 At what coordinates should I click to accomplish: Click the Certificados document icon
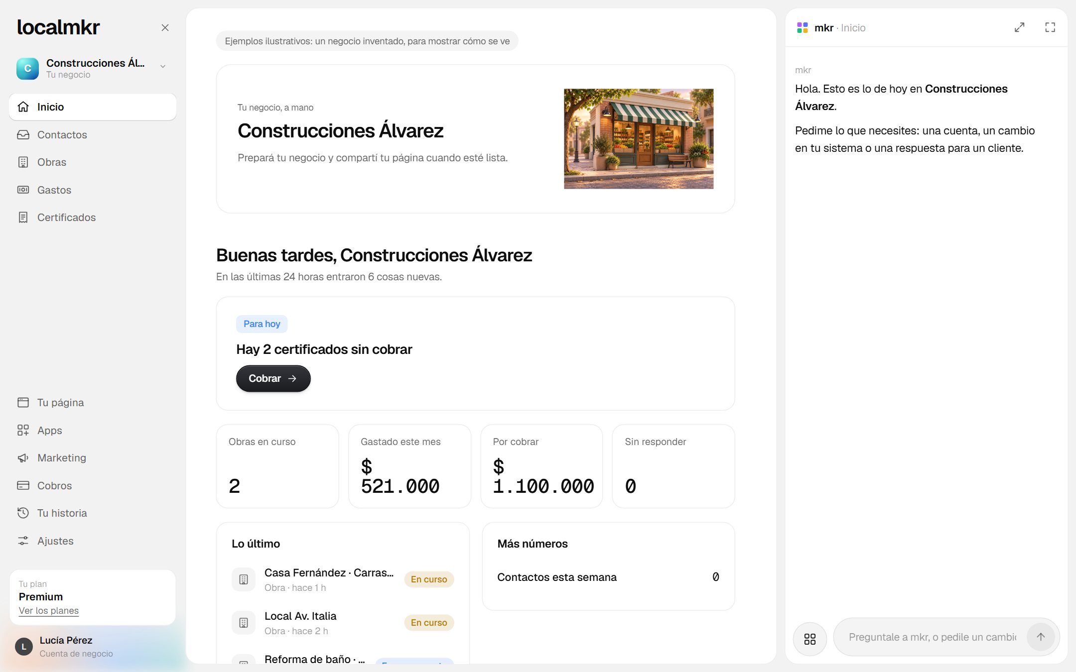pyautogui.click(x=23, y=218)
